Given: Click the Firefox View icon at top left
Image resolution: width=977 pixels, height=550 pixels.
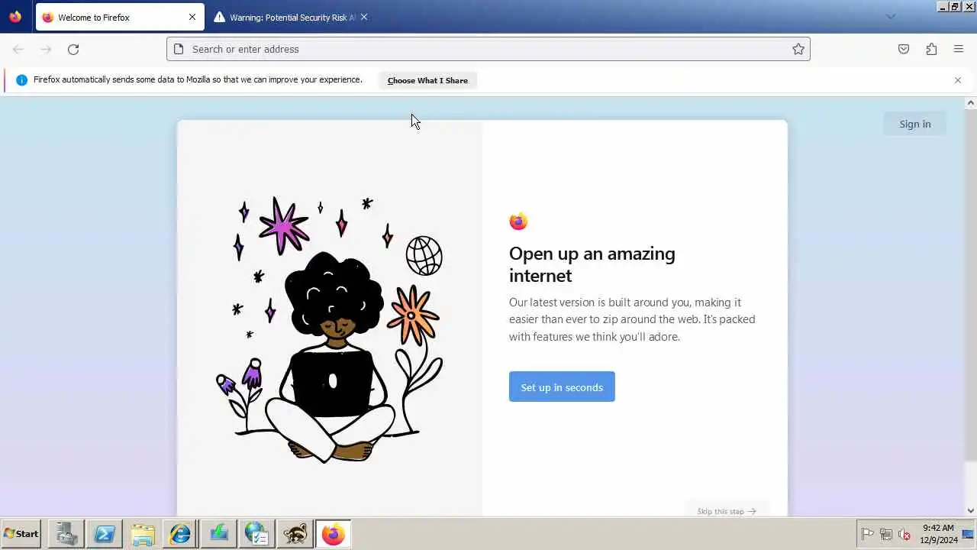Looking at the screenshot, I should point(15,17).
